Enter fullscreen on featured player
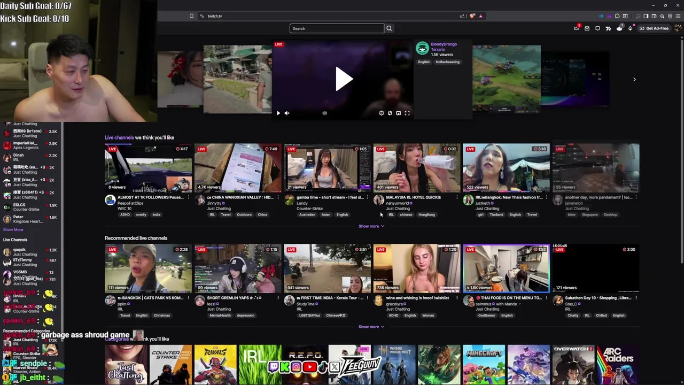The width and height of the screenshot is (684, 385). (407, 113)
